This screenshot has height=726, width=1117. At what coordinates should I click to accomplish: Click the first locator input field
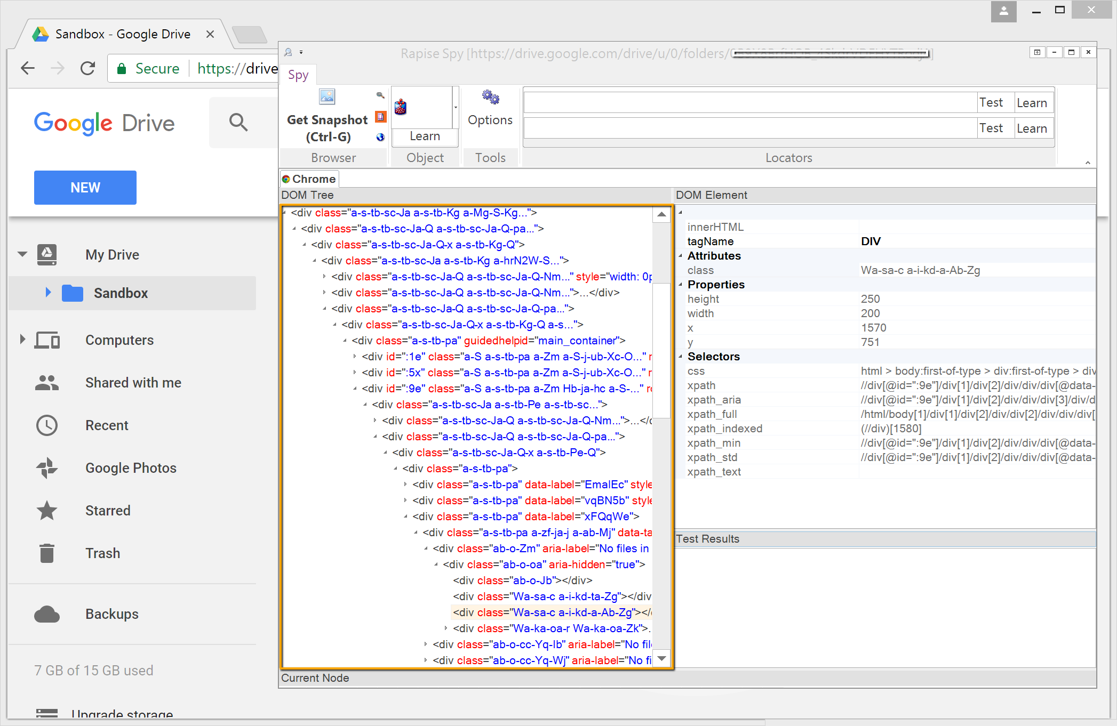(x=749, y=102)
